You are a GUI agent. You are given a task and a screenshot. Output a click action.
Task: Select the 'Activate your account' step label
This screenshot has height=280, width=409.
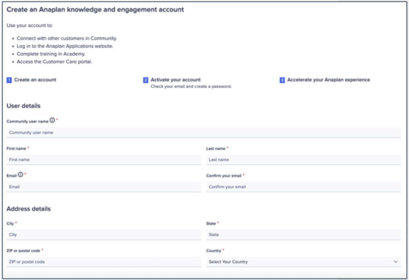(176, 80)
